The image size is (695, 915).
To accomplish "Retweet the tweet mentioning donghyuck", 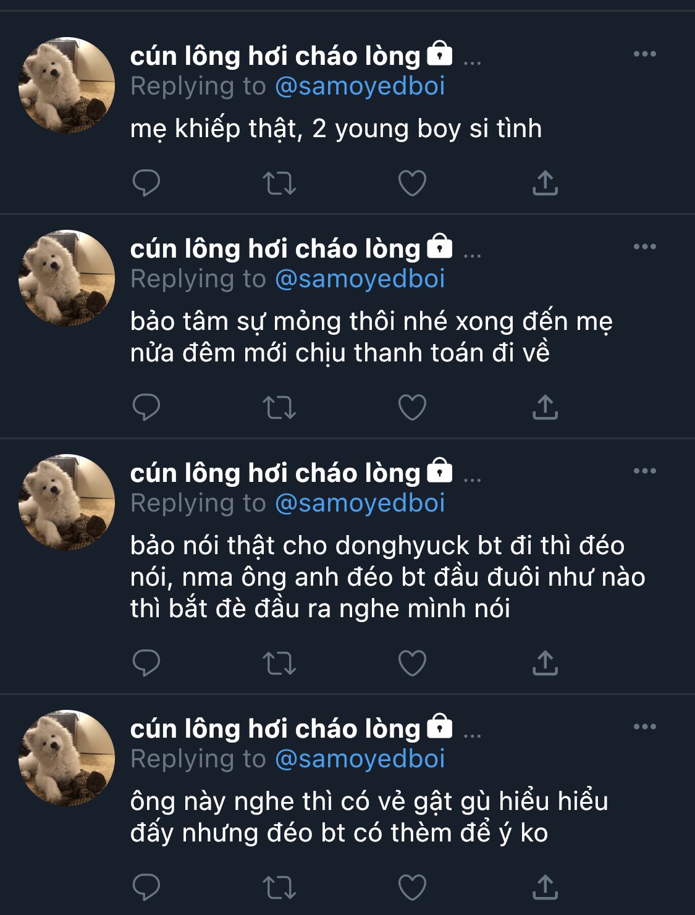I will tap(279, 663).
